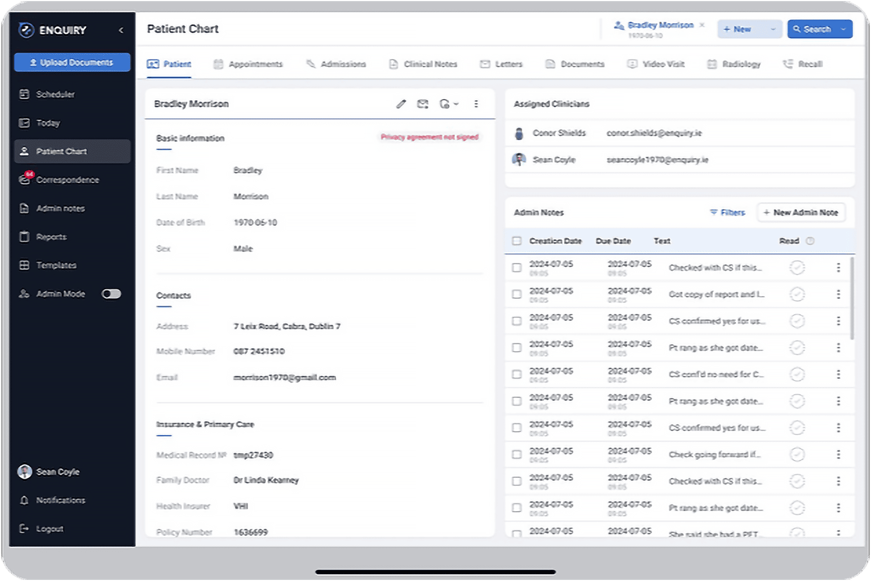
Task: Toggle the Admin Mode switch
Action: coord(111,294)
